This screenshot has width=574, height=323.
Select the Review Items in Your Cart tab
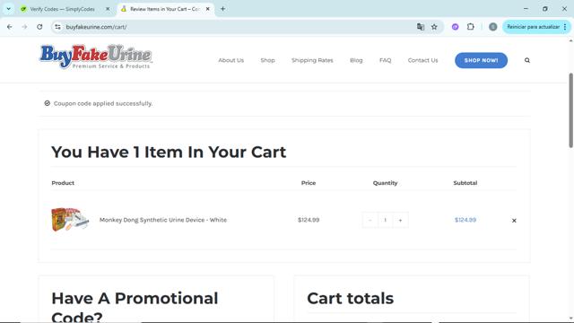point(165,9)
